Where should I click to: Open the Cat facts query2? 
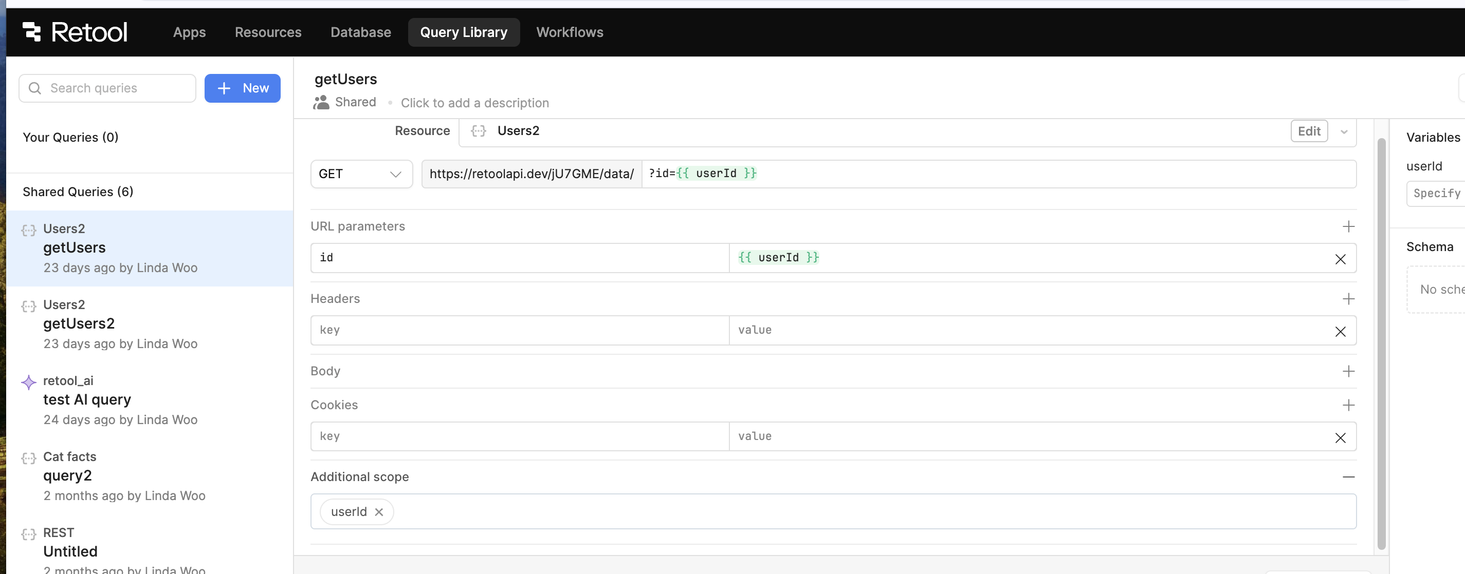click(150, 476)
